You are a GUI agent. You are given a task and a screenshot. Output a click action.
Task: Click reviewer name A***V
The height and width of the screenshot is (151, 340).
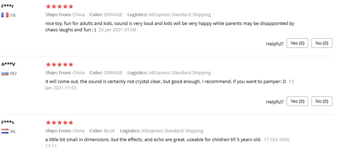(8, 64)
